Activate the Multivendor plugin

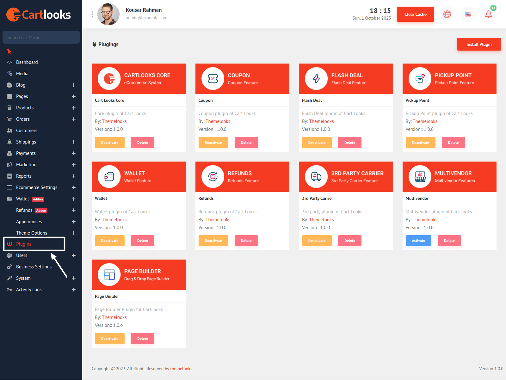(x=418, y=241)
